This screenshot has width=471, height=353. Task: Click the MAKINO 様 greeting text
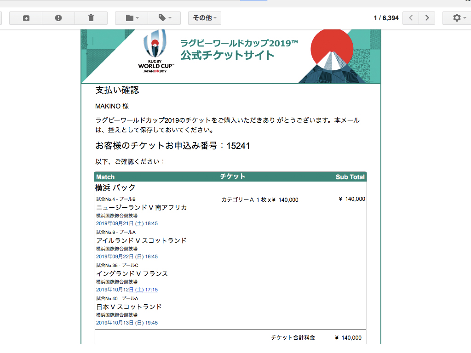[112, 106]
